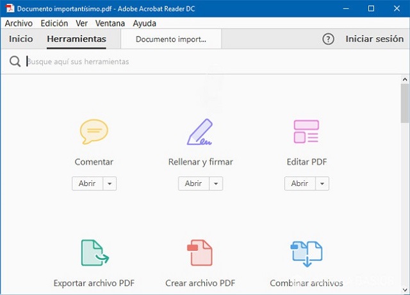Open the Ayuda menu
Viewport: 410px width, 295px height.
click(144, 23)
